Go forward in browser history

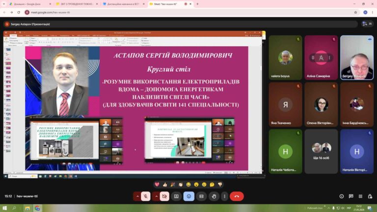pos(12,12)
